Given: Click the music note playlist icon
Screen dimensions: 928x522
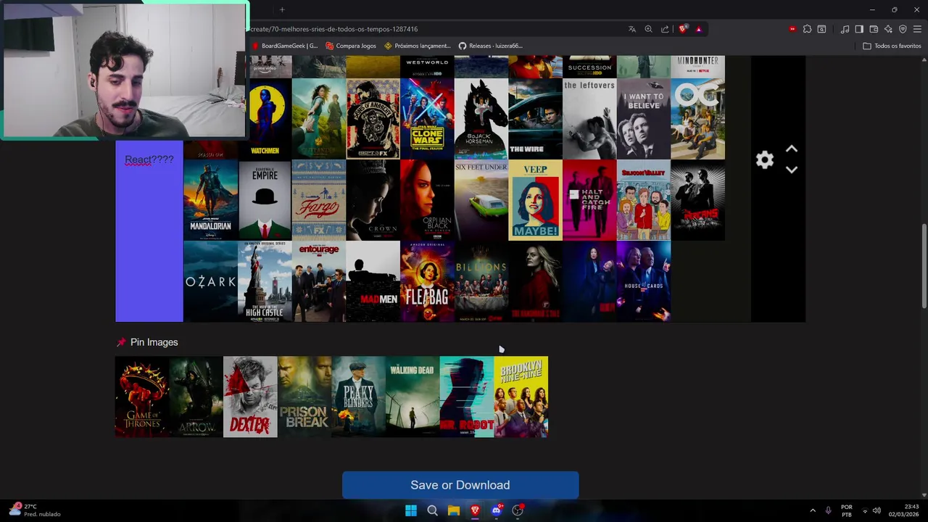Looking at the screenshot, I should point(845,29).
